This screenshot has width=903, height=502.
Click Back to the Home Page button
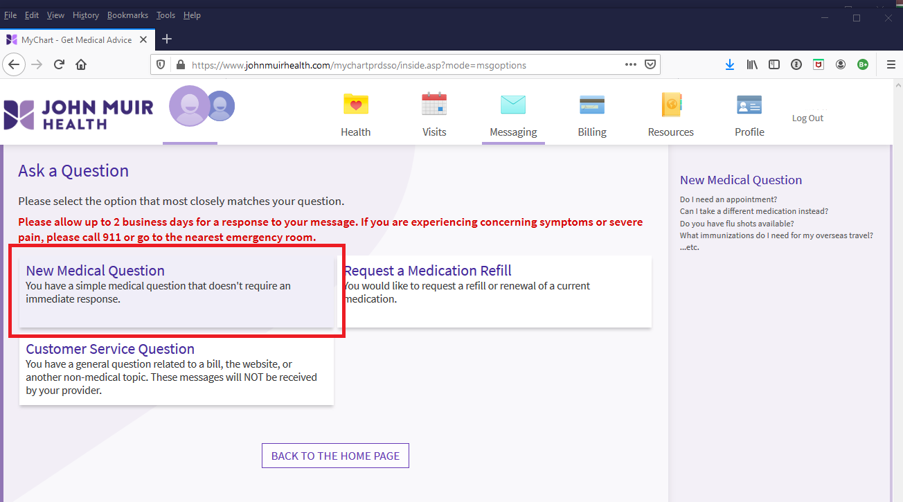point(335,456)
